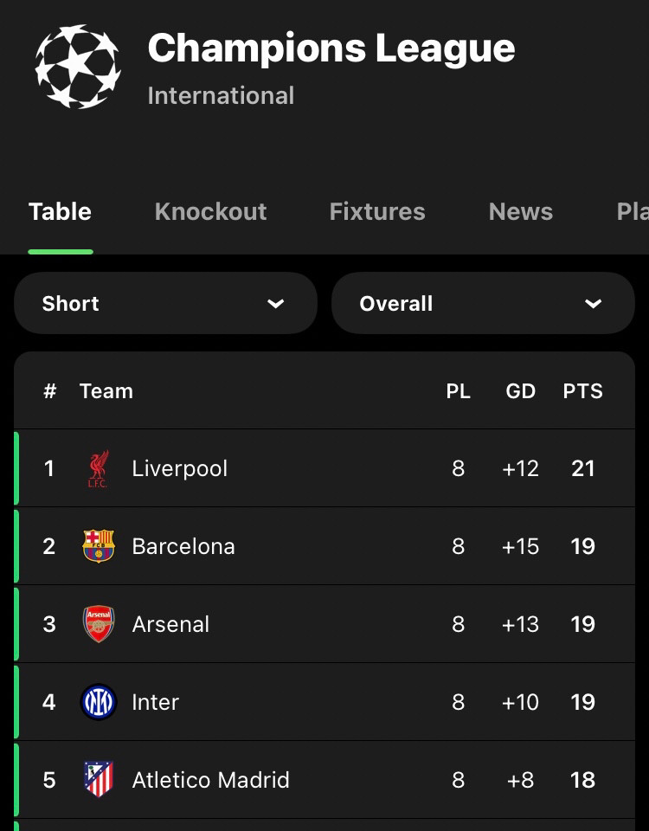Image resolution: width=649 pixels, height=831 pixels.
Task: Open Atletico Madrid team name link
Action: (x=211, y=780)
